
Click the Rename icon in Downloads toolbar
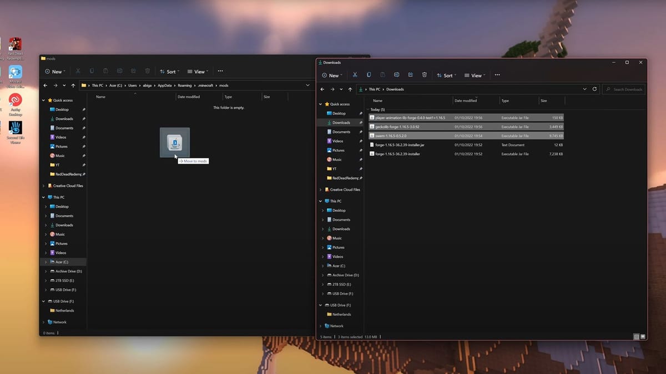point(396,75)
